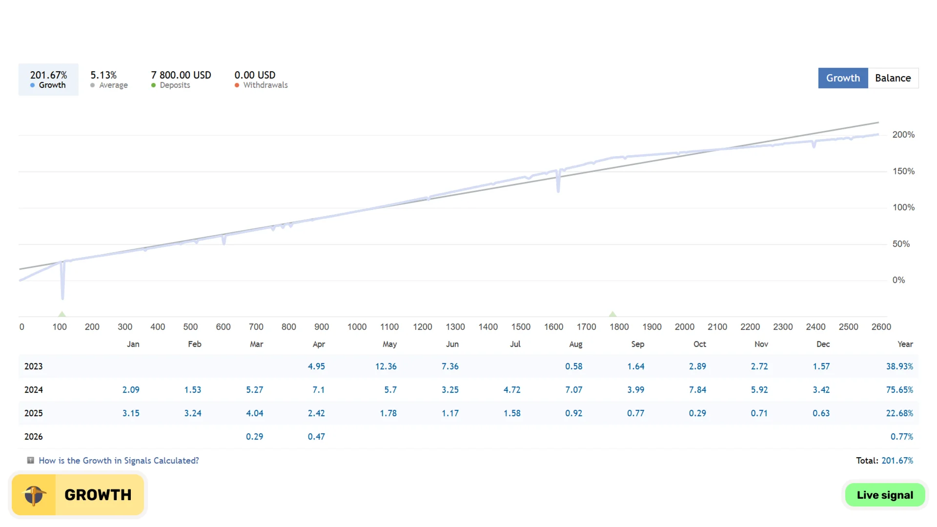
Task: Click the Total 201.67% value
Action: 897,460
